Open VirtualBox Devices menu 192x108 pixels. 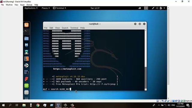tap(29, 5)
